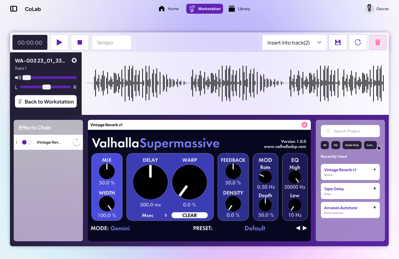Toggle the sidebar panel icon

pyautogui.click(x=14, y=9)
